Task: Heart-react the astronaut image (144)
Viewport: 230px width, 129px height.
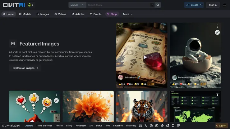Action: tap(183, 84)
